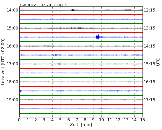
Task: Click the x-axis tick label 7
Action: point(77,120)
